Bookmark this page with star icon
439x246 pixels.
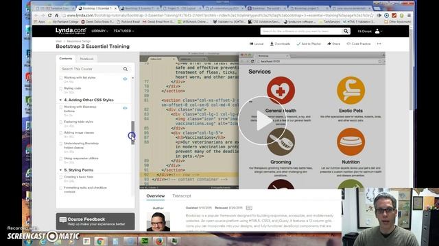372,15
